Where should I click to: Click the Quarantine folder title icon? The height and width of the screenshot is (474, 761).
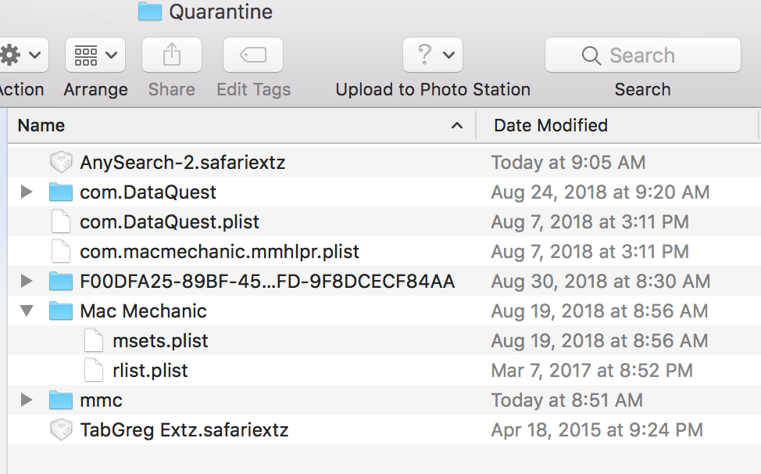point(149,11)
